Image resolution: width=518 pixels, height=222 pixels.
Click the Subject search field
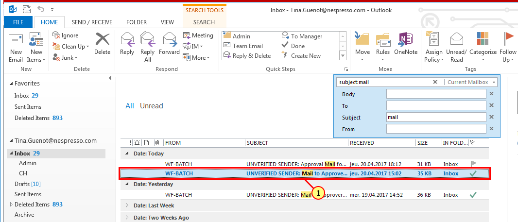(436, 117)
